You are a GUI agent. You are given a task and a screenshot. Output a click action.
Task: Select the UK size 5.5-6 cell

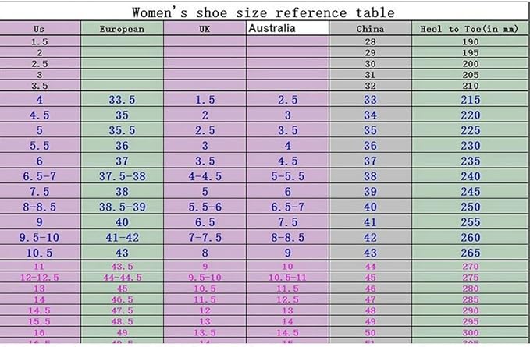point(205,207)
